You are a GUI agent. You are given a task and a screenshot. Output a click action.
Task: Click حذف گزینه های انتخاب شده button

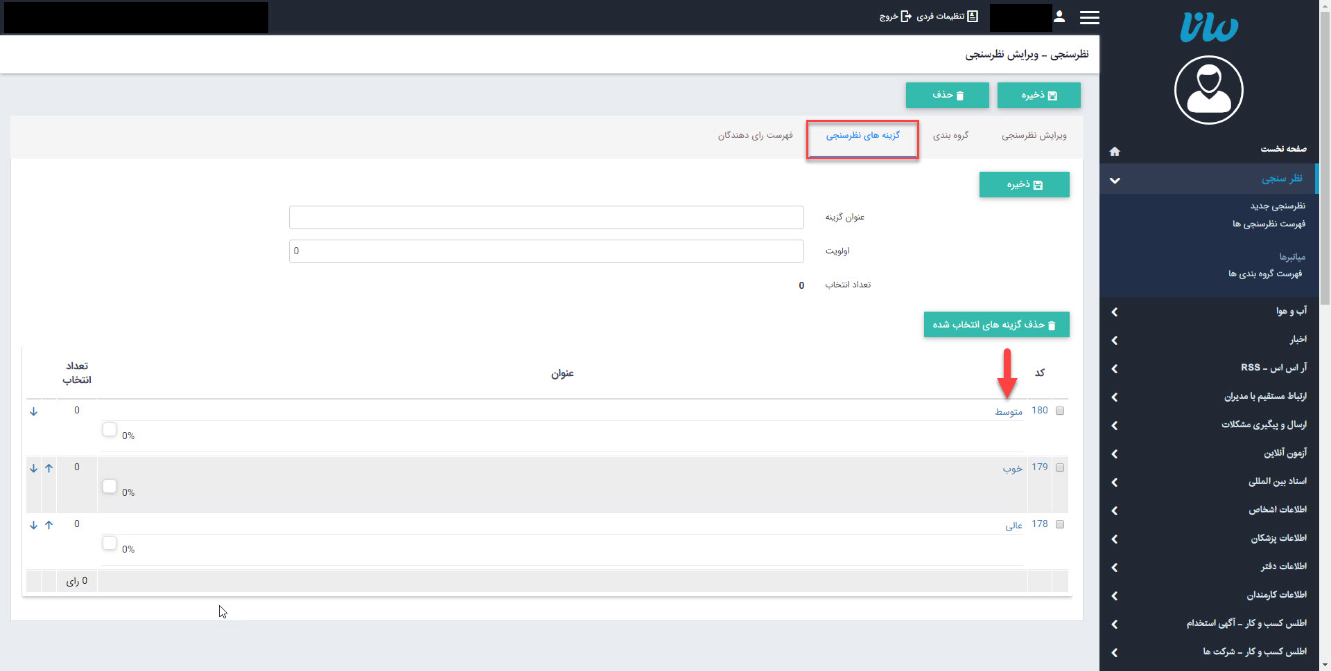pos(996,325)
